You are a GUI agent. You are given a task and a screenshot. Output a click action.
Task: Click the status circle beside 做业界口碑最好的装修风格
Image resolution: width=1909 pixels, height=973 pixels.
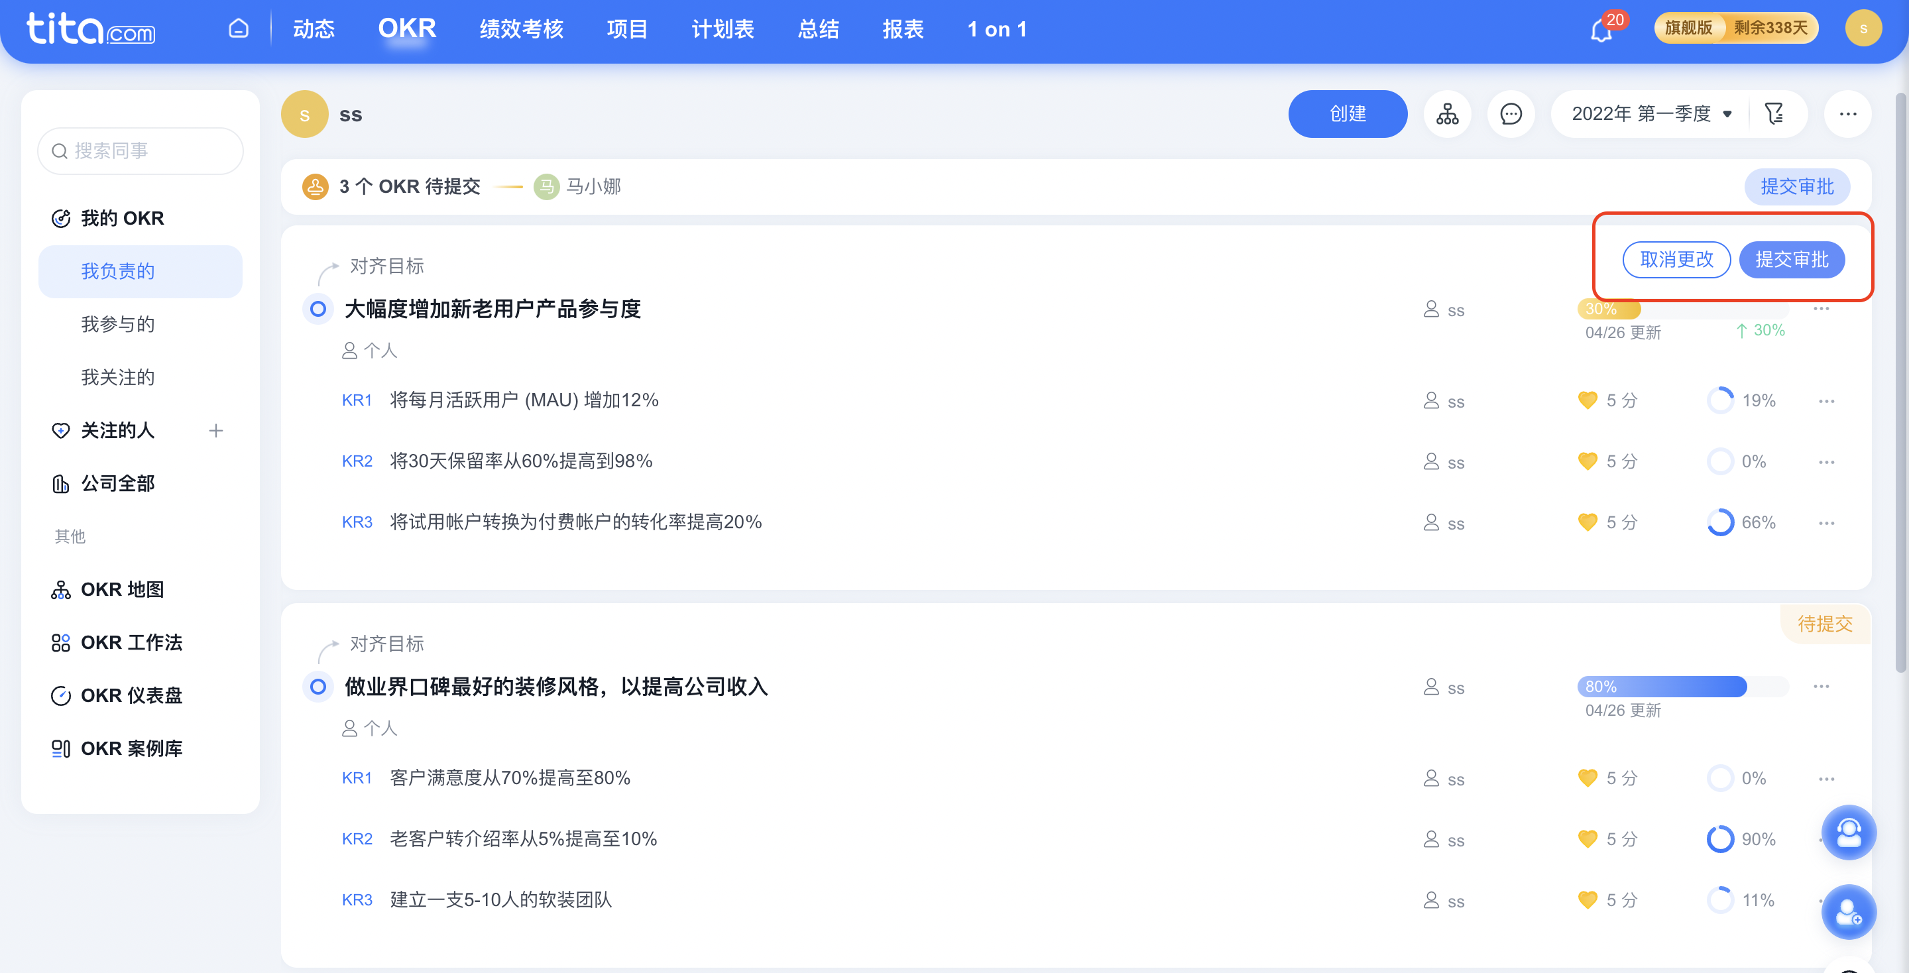click(318, 687)
